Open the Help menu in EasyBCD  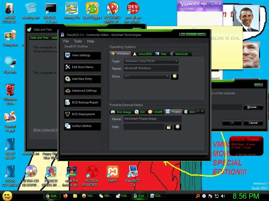point(91,41)
